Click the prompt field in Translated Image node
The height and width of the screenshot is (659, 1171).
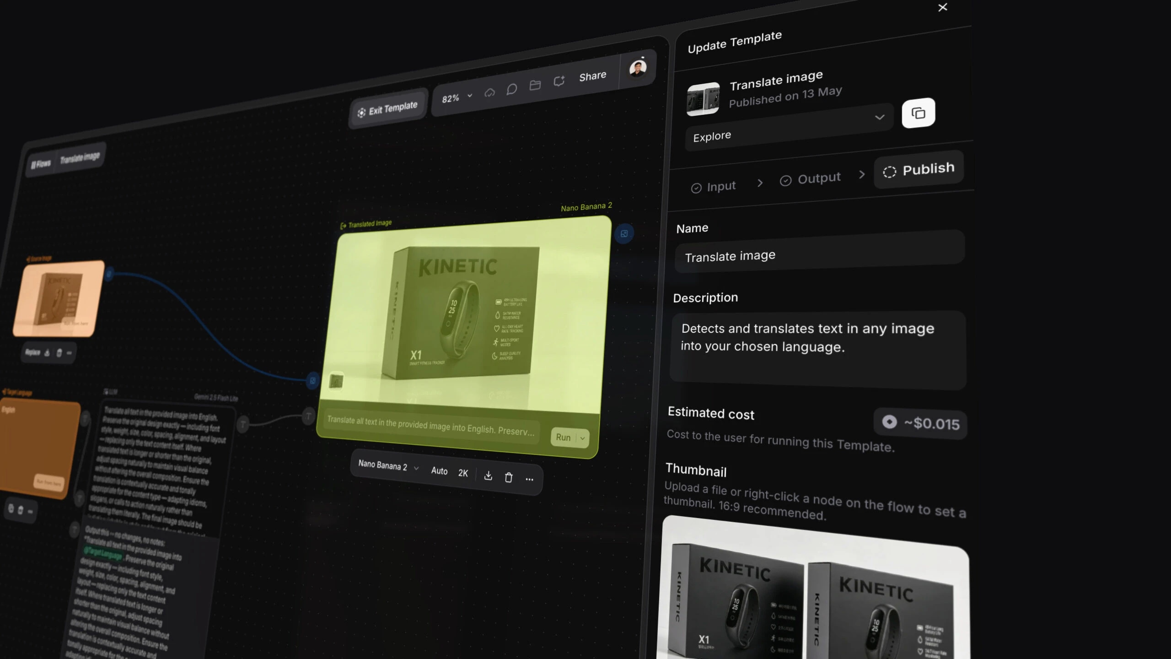tap(431, 426)
